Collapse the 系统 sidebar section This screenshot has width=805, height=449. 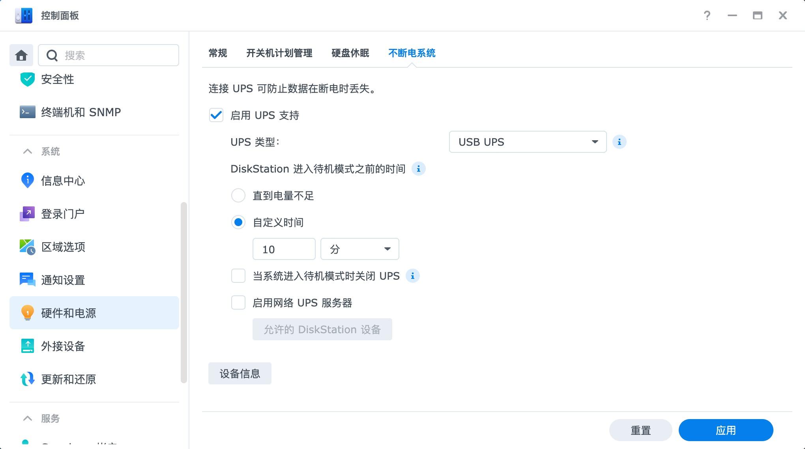click(28, 152)
